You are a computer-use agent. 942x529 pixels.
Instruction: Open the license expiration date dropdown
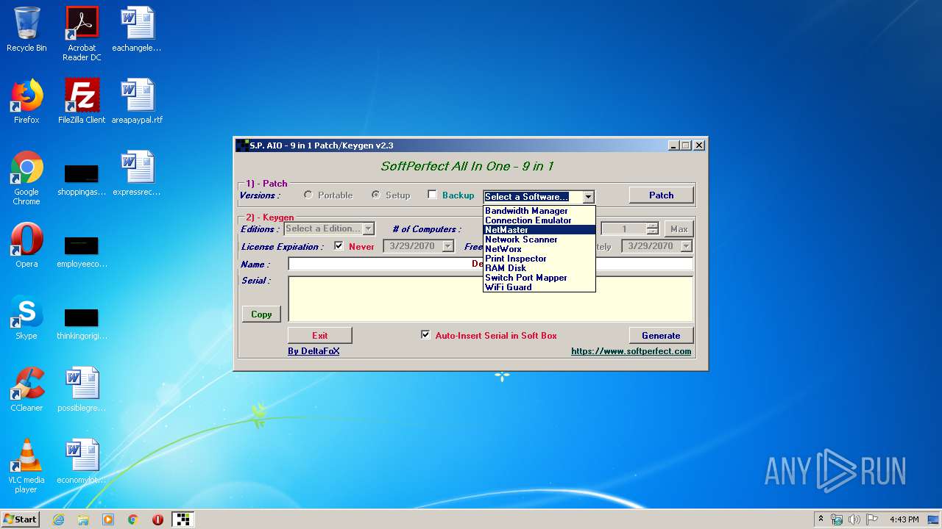pyautogui.click(x=448, y=247)
